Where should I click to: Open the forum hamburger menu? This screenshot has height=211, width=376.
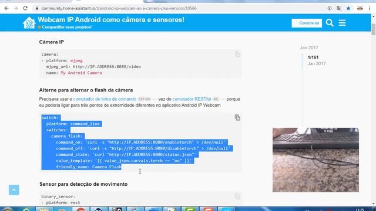[x=342, y=23]
